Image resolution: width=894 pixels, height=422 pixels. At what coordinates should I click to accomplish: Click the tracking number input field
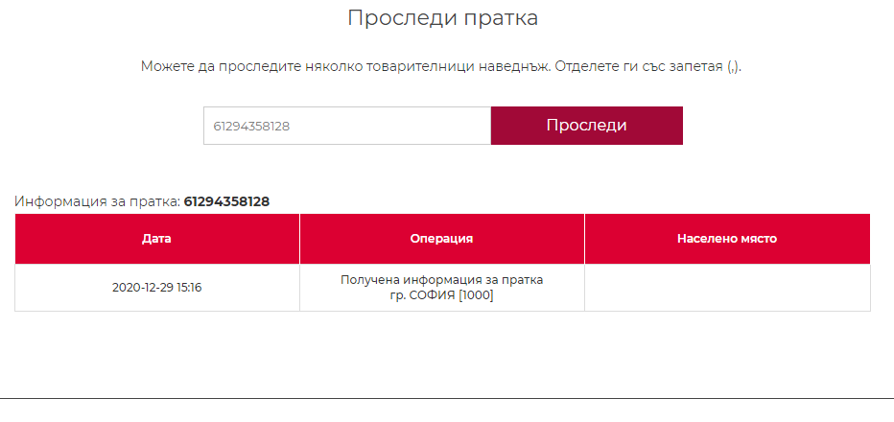tap(346, 126)
